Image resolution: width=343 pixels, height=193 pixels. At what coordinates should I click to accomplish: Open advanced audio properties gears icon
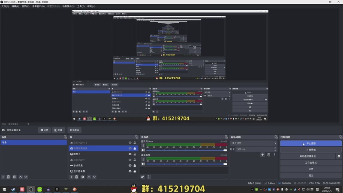point(143,177)
